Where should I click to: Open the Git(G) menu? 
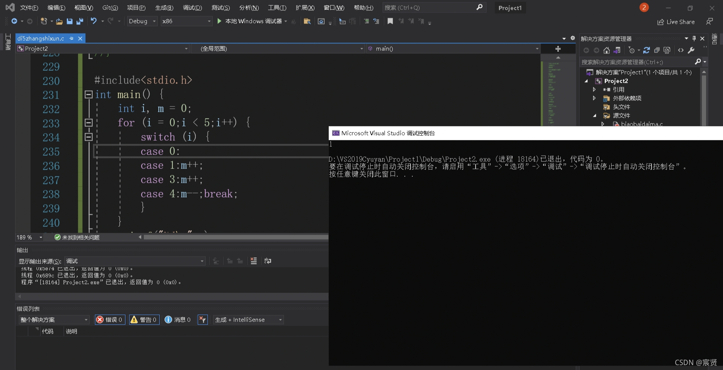tap(110, 8)
